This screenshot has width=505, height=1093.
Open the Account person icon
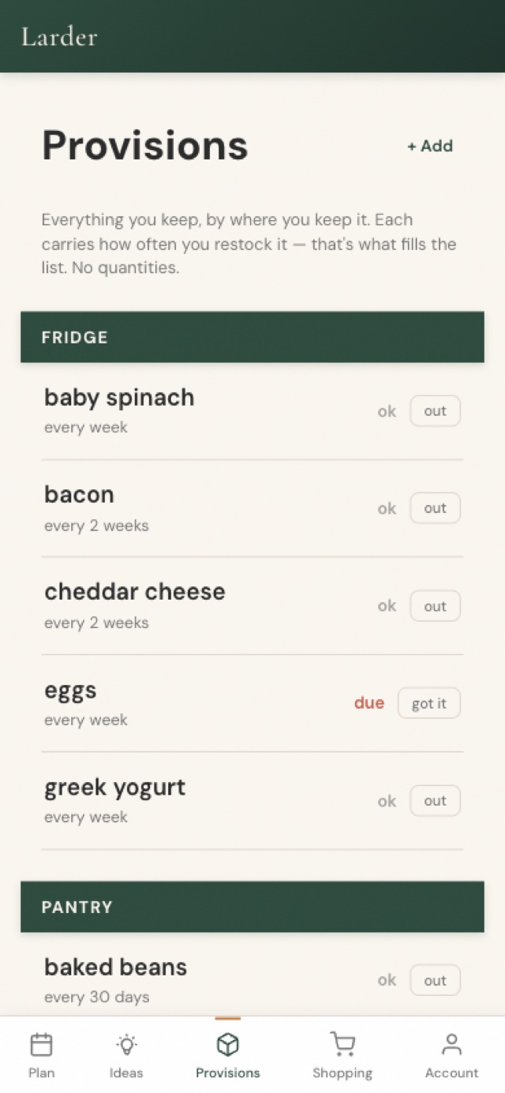[x=451, y=1045]
